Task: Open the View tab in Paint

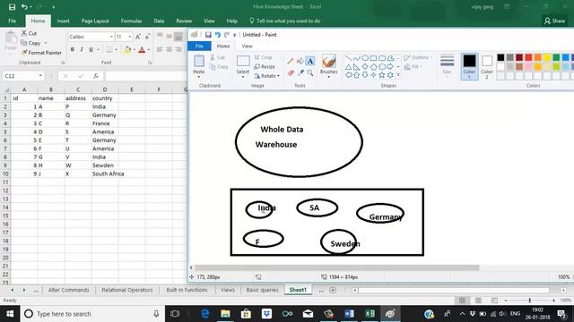Action: (248, 46)
